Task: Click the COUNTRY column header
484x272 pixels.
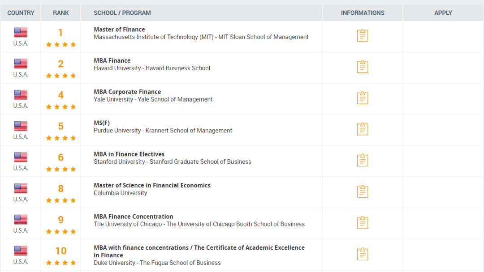Action: click(x=21, y=13)
